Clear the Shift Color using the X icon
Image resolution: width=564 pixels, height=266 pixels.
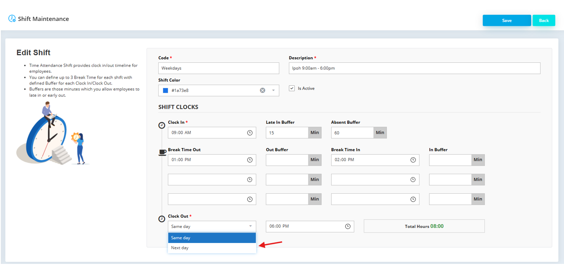point(263,90)
